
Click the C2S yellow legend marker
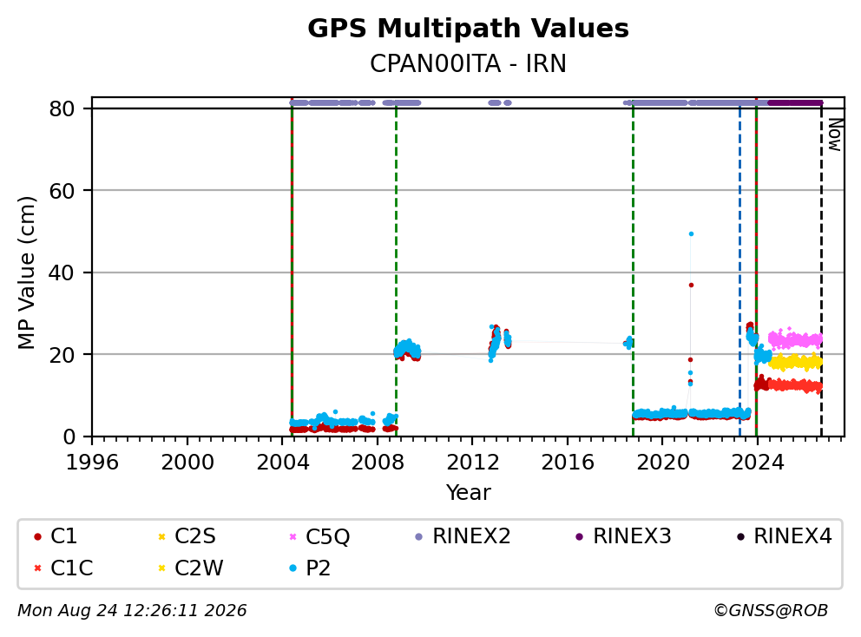161,536
